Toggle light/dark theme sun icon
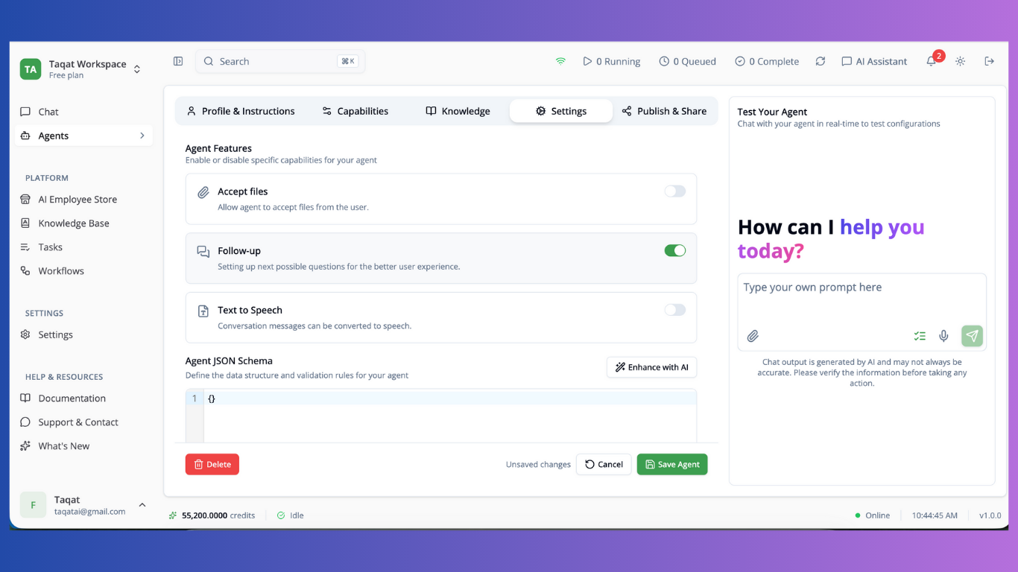 [960, 61]
